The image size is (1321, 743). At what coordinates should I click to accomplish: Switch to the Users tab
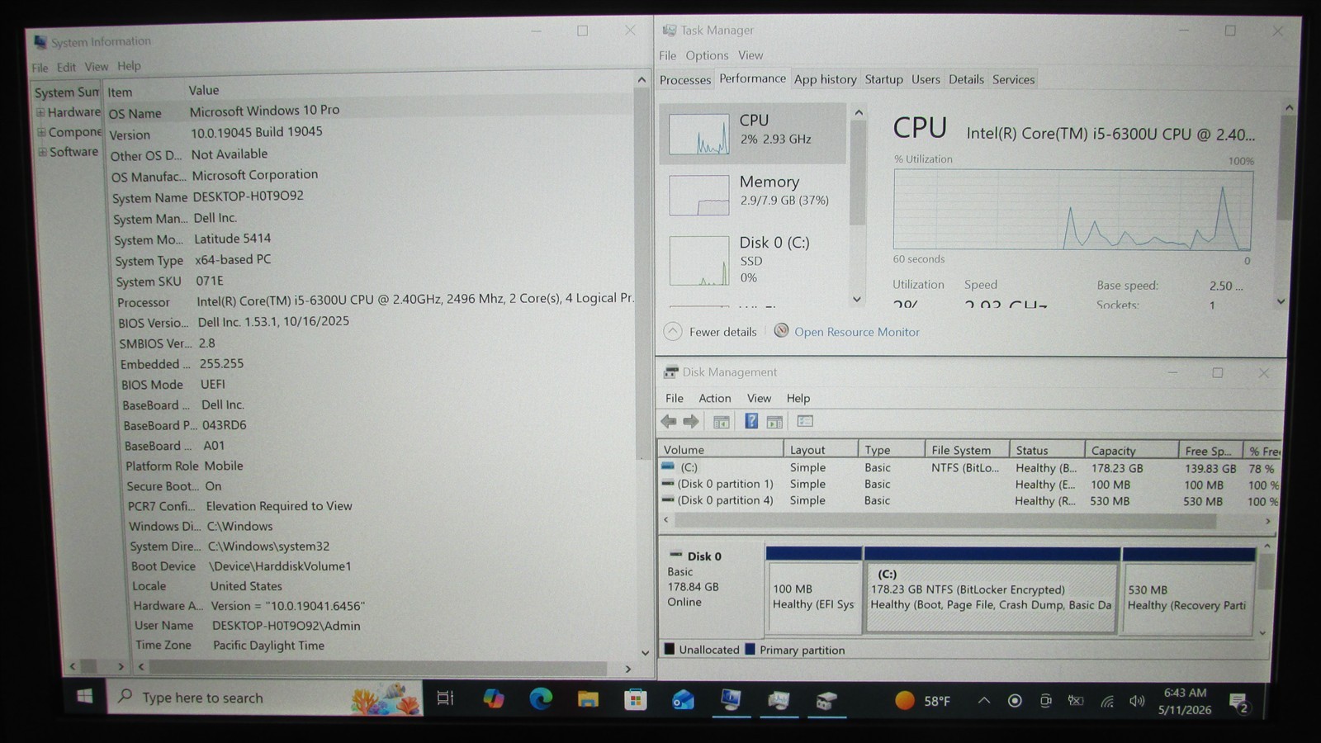click(926, 79)
